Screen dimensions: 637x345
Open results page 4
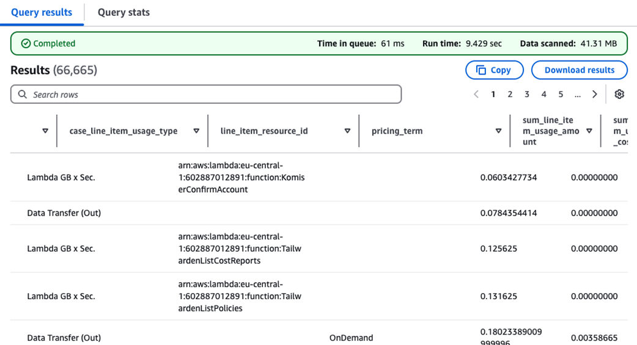tap(543, 94)
